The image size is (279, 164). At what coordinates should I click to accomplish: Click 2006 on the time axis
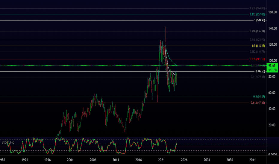[x=93, y=160]
